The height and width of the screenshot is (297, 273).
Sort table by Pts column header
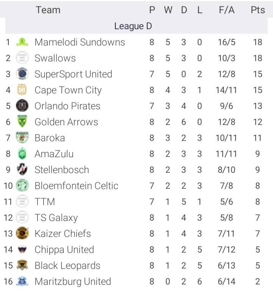(x=258, y=10)
